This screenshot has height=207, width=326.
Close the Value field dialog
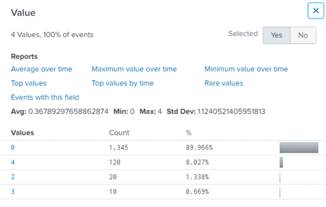pos(315,10)
